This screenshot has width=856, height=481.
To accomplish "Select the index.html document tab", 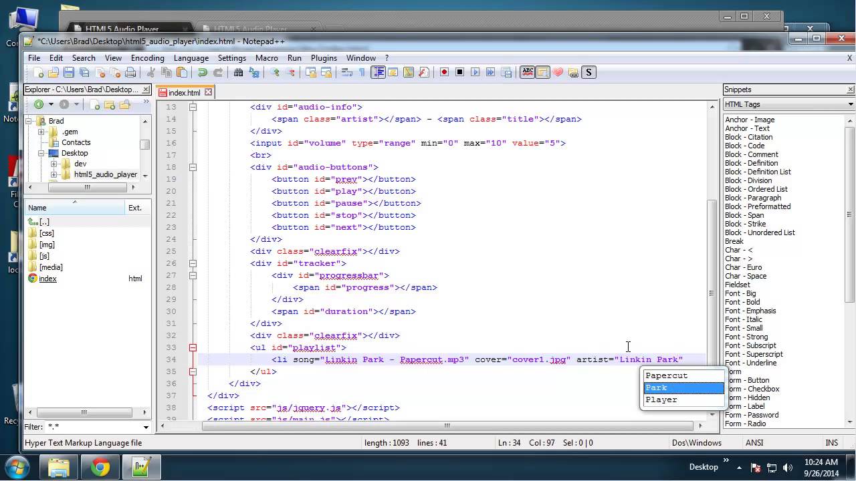I will [184, 92].
